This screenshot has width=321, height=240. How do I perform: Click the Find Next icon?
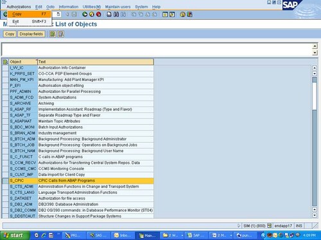coord(123,14)
